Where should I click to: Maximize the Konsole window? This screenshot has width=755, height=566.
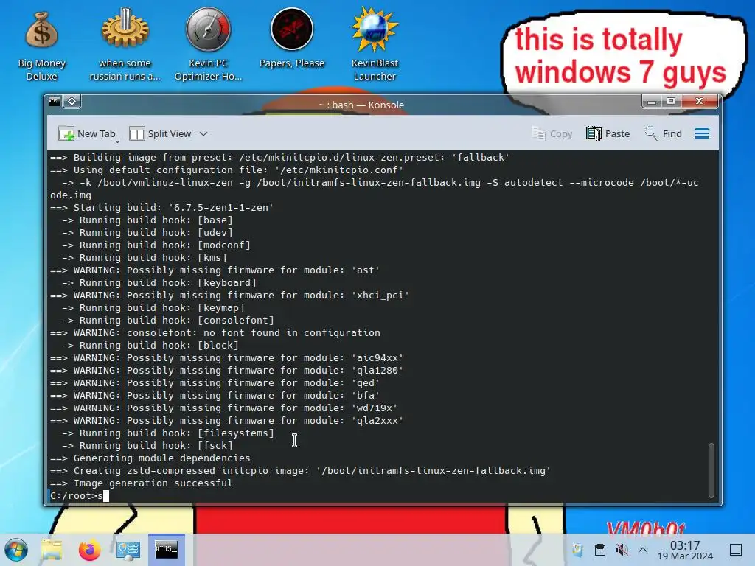coord(671,102)
